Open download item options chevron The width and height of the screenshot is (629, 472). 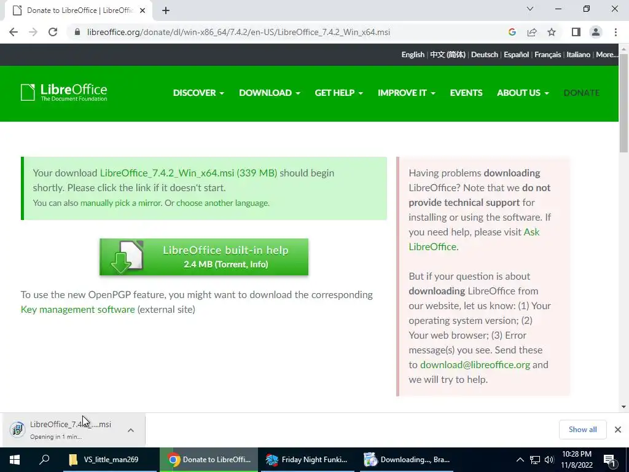(x=131, y=430)
